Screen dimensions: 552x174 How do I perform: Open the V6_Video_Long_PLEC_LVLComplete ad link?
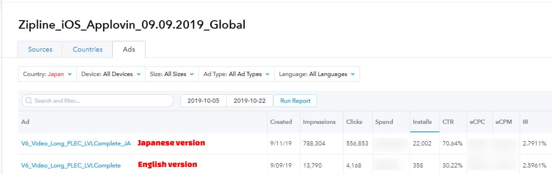71,165
